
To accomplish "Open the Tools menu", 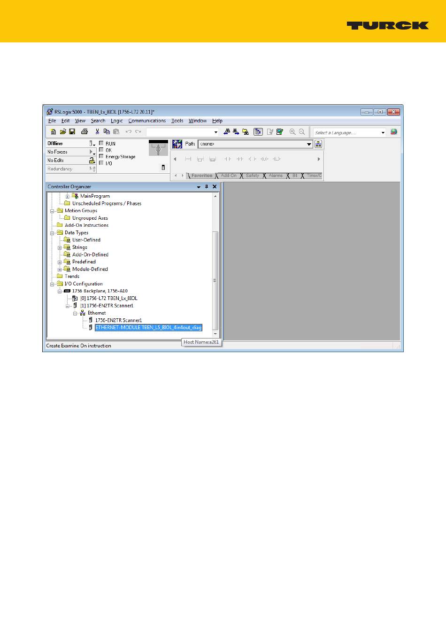I will (177, 121).
